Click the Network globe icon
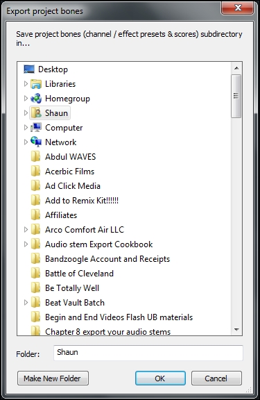Viewport: 260px width, 400px height. click(x=36, y=142)
